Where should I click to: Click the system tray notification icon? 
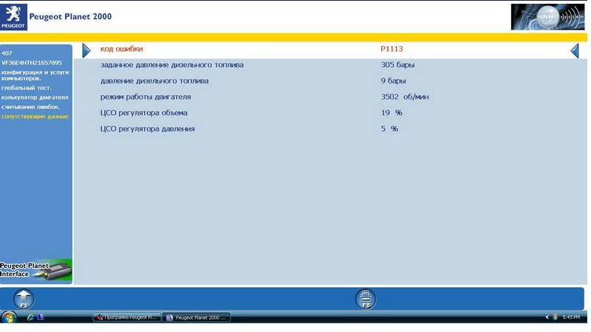[x=556, y=317]
